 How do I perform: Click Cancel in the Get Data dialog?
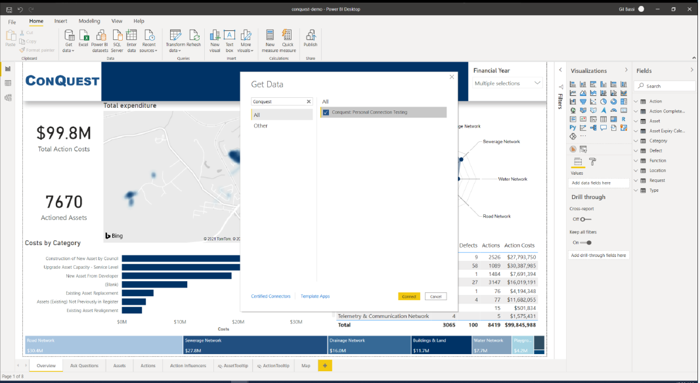click(436, 296)
